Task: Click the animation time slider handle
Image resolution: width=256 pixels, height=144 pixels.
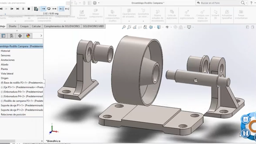Action: tap(5, 14)
